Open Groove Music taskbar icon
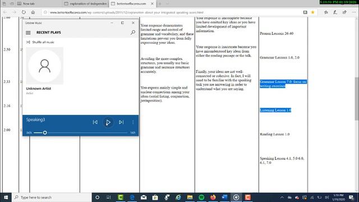 [x=236, y=197]
